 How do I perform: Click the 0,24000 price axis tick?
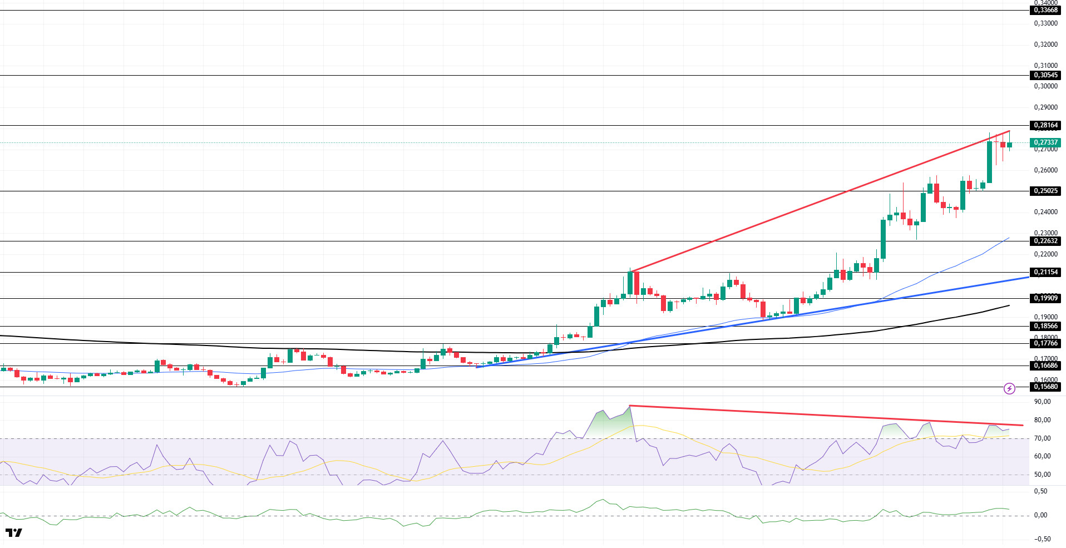[x=1045, y=212]
